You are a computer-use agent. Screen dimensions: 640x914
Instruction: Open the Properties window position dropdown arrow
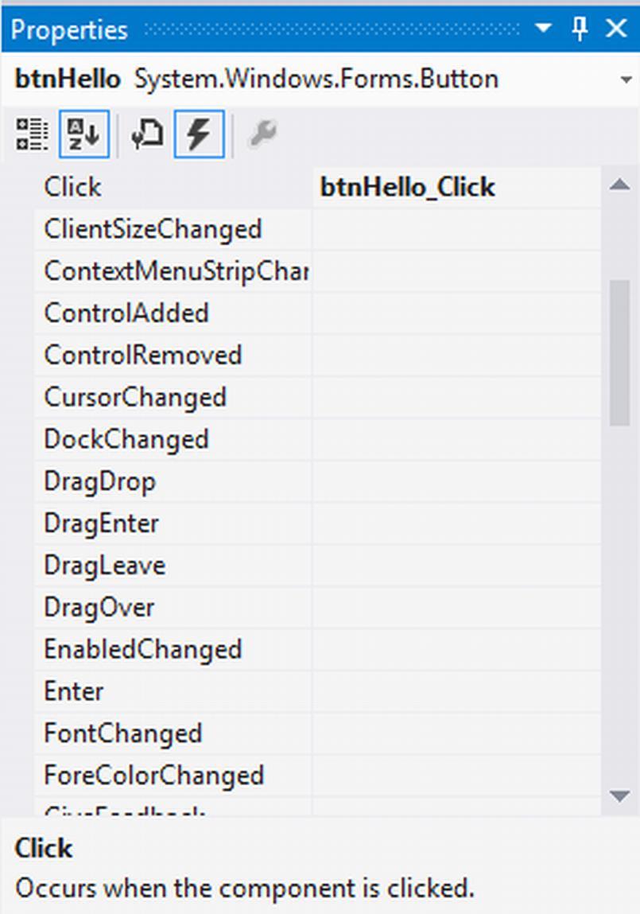click(543, 28)
